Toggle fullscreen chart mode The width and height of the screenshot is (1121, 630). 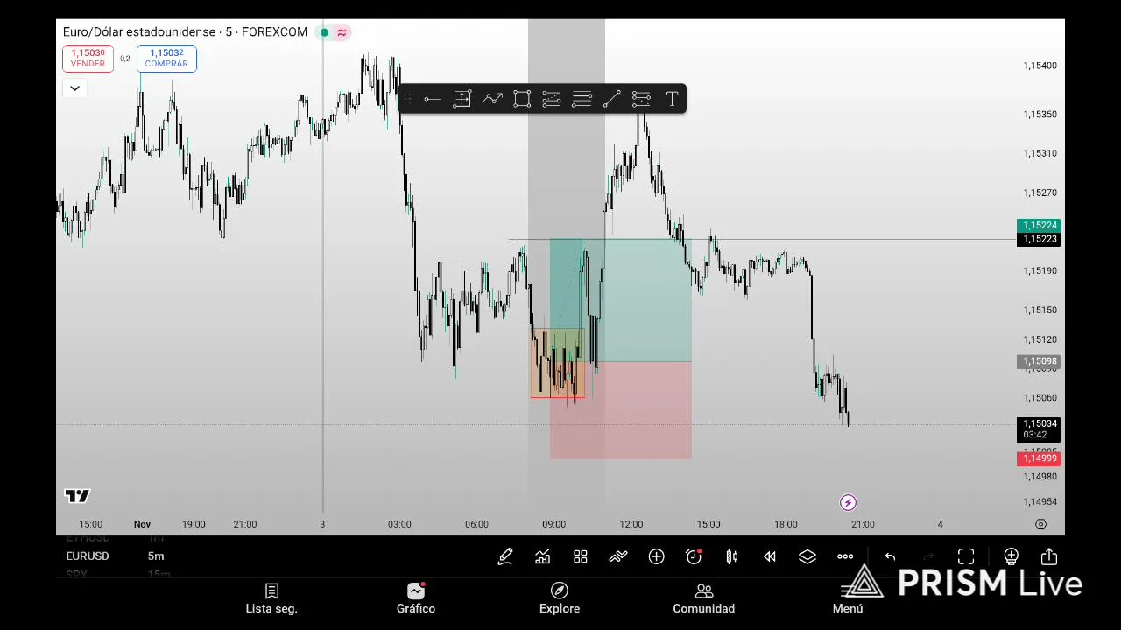[966, 556]
